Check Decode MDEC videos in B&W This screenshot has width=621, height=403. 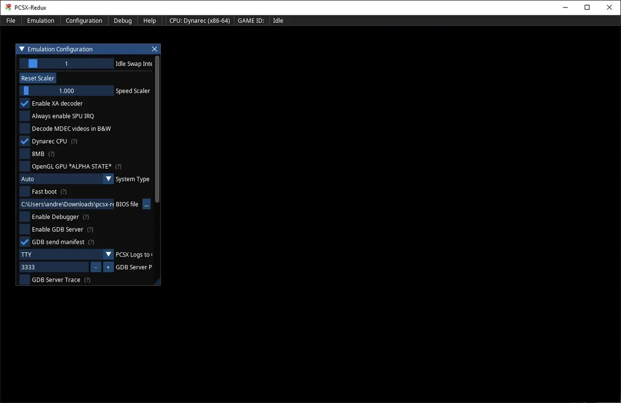24,128
